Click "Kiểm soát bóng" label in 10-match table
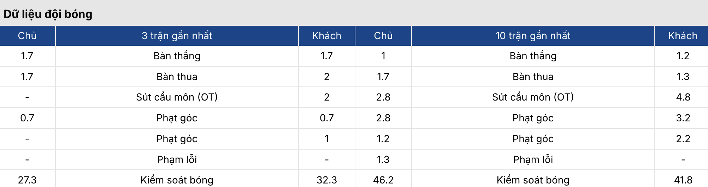 [x=533, y=180]
